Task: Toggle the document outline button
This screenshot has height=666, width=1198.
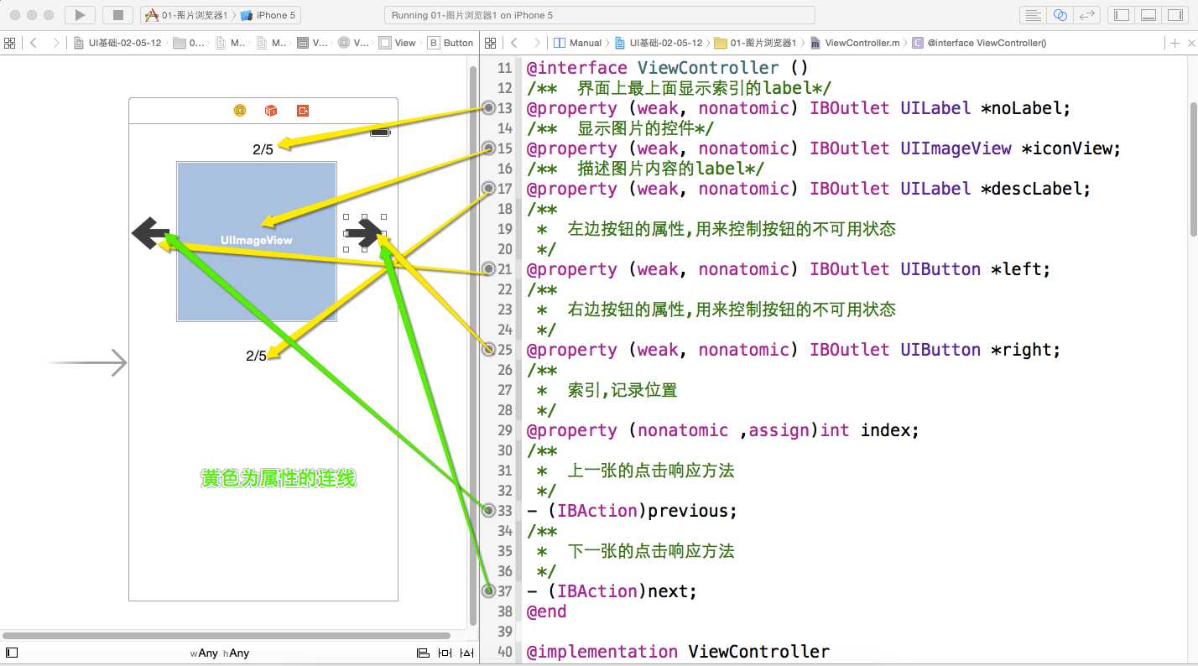Action: [11, 653]
